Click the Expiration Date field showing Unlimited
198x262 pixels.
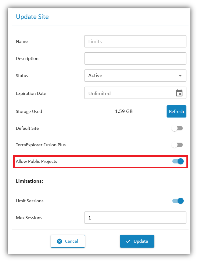tap(128, 93)
